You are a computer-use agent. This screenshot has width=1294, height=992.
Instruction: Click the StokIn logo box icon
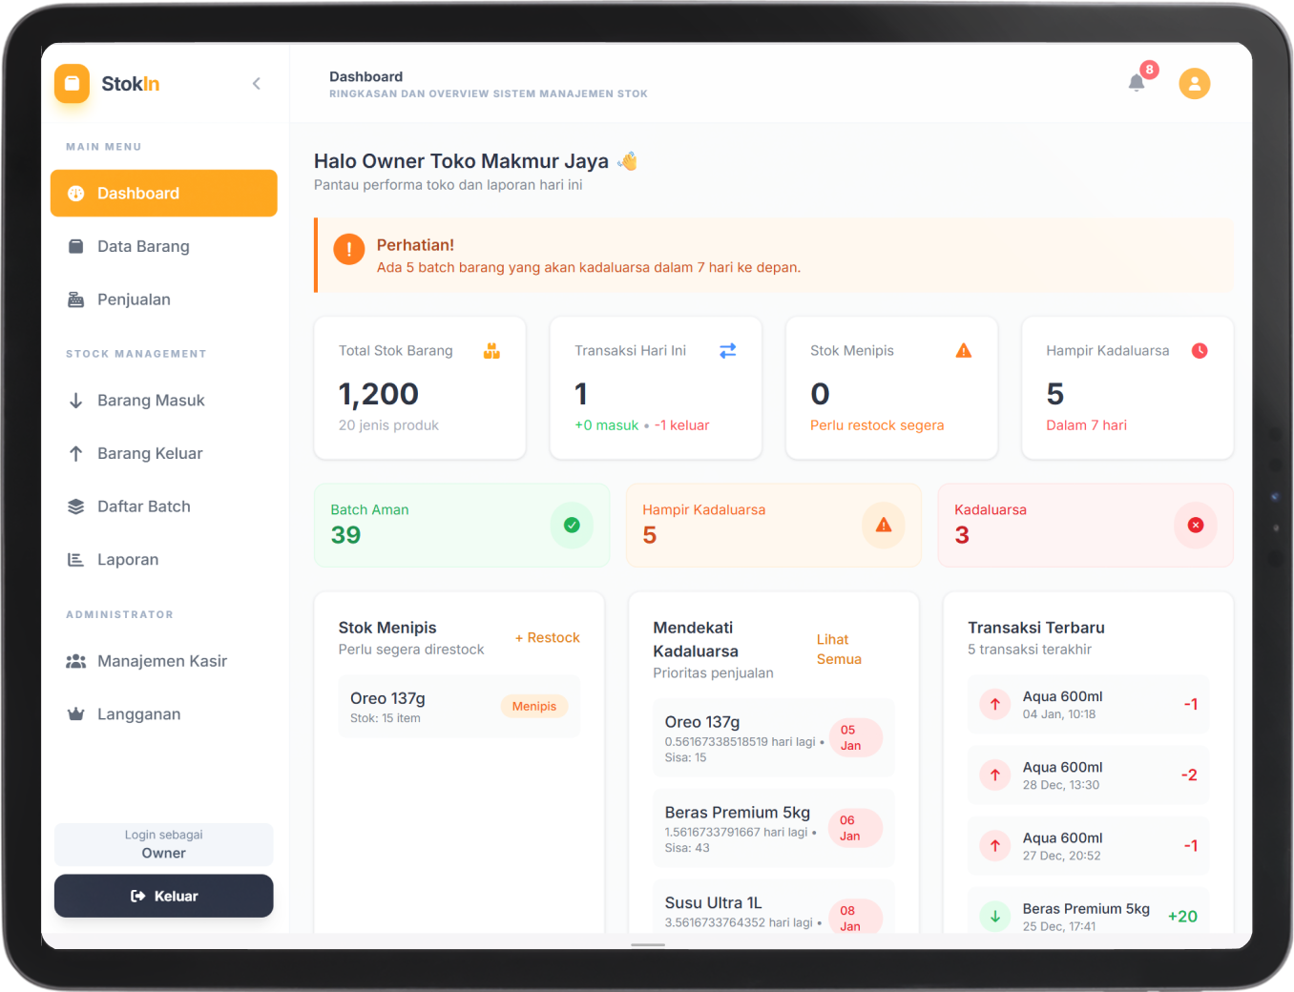[72, 83]
